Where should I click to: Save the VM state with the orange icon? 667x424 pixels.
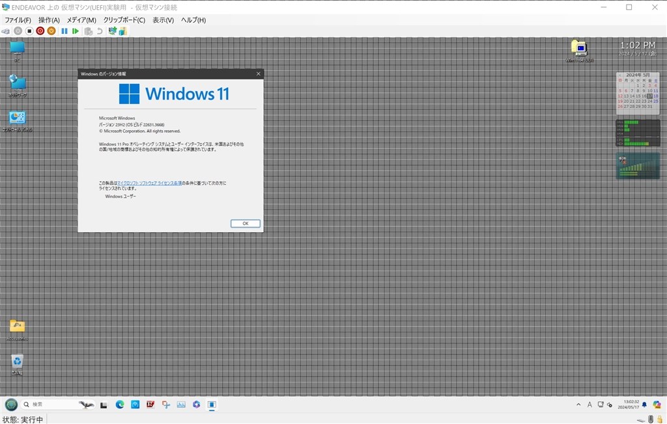pos(51,31)
